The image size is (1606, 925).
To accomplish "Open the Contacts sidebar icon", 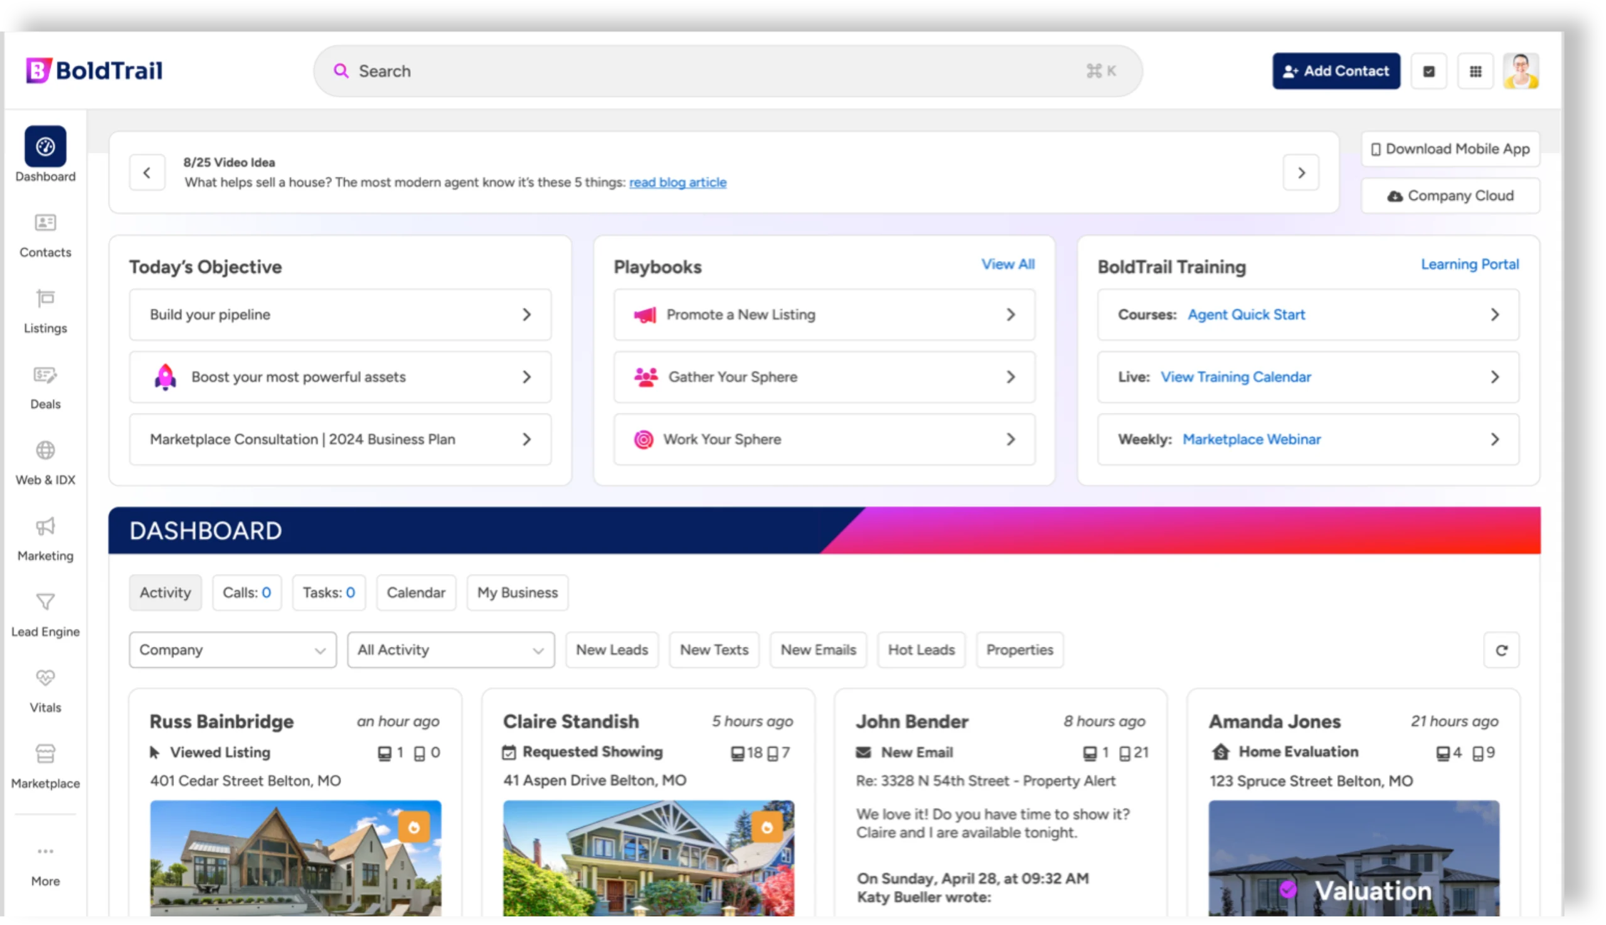I will click(45, 223).
